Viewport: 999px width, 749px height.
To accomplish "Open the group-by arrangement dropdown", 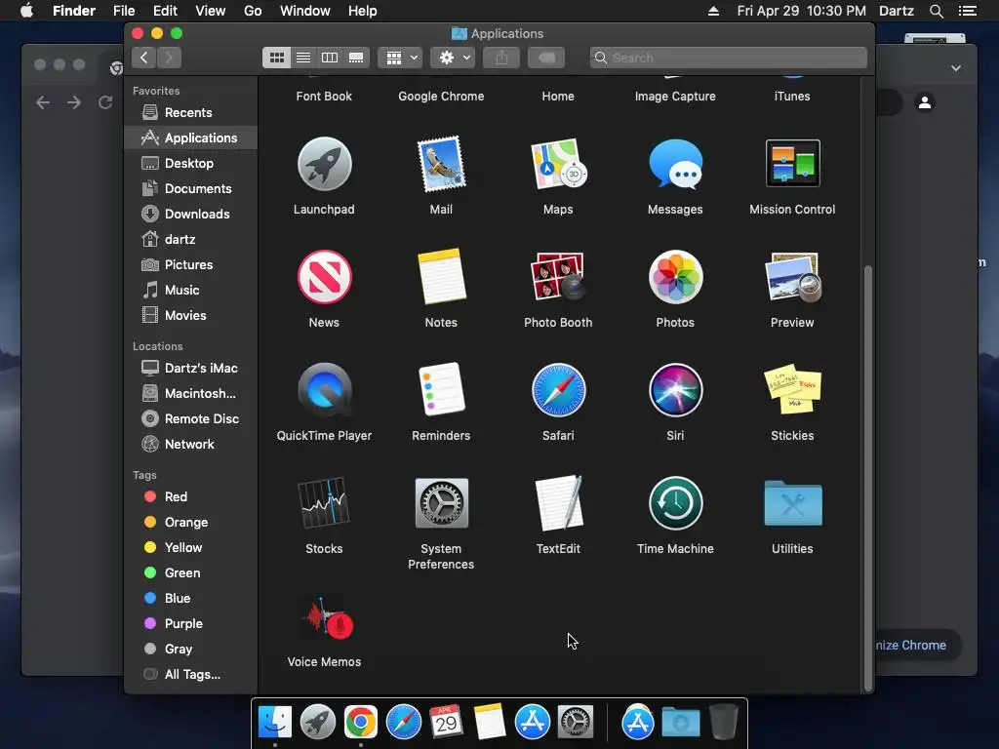I will tap(400, 58).
